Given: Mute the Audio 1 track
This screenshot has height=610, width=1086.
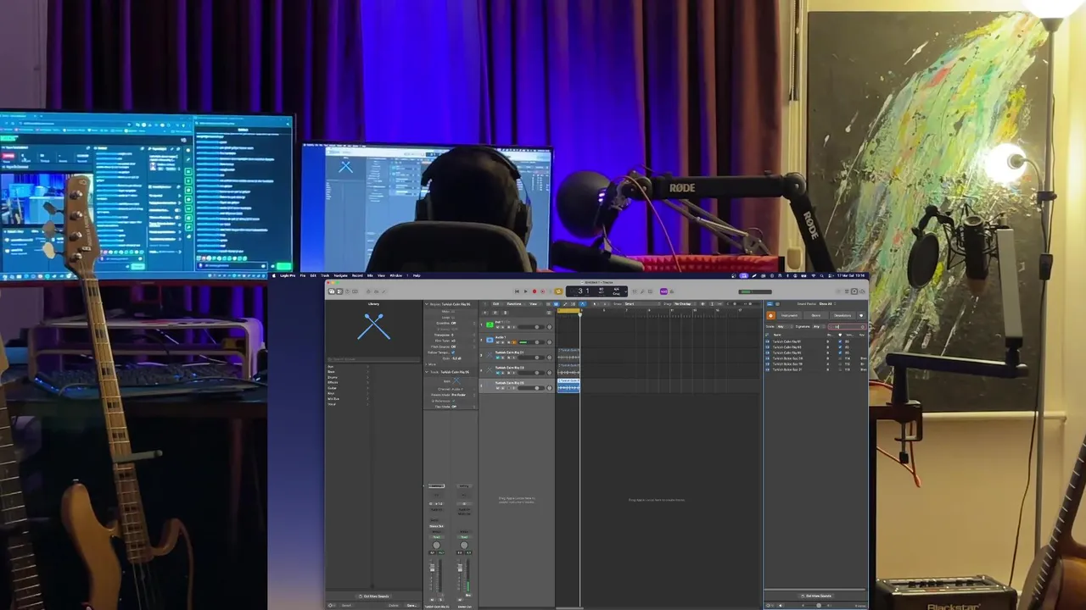Looking at the screenshot, I should (497, 342).
